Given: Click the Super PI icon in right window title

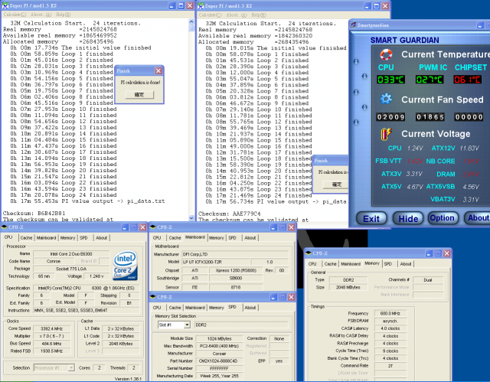Looking at the screenshot, I should (201, 6).
